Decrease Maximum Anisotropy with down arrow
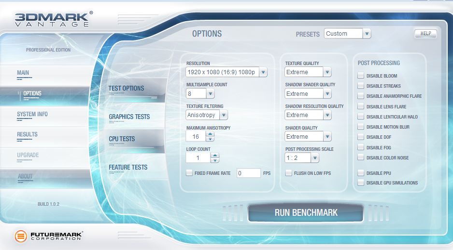The width and height of the screenshot is (453, 250). tap(210, 139)
